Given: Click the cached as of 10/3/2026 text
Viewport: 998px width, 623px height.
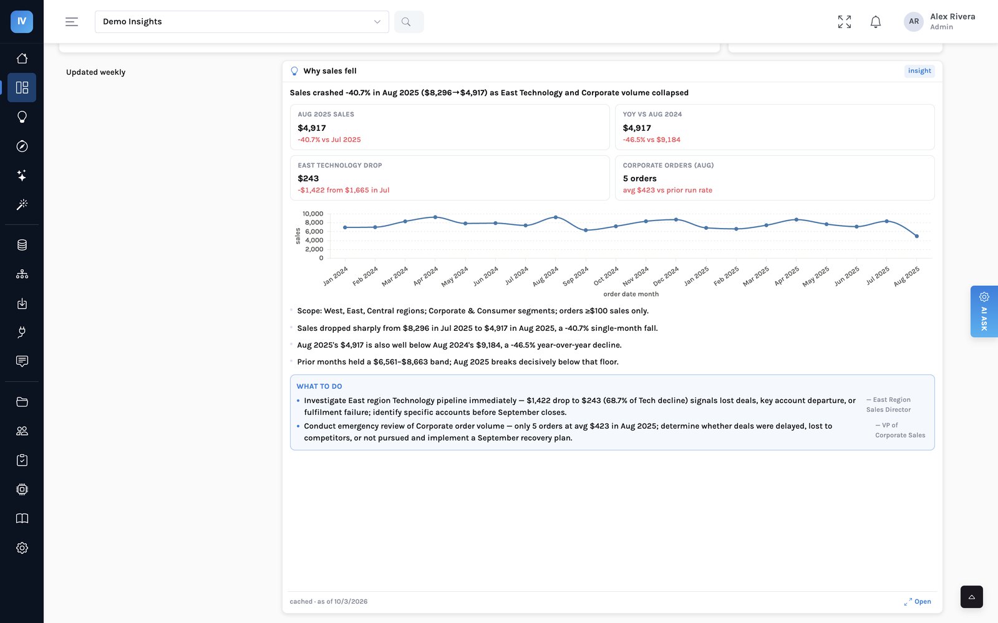Looking at the screenshot, I should click(329, 602).
